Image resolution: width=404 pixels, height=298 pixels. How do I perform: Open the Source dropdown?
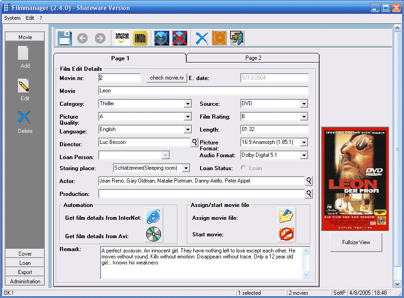[x=304, y=104]
